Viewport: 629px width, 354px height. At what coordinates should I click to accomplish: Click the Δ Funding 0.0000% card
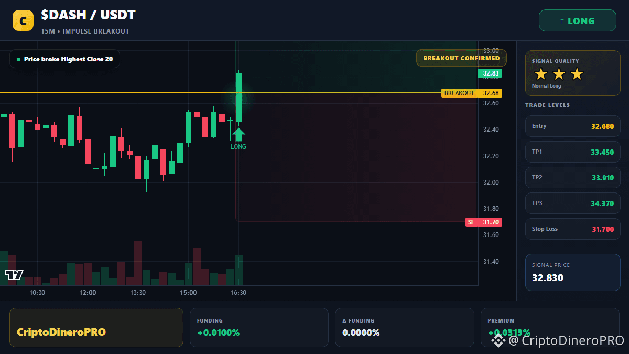(x=404, y=327)
